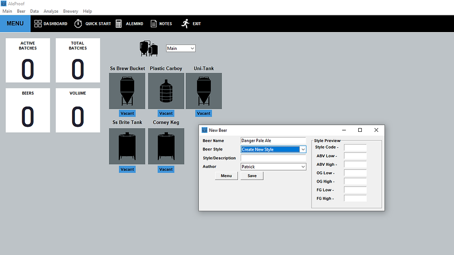Open the Dashboard icon in toolbar
The height and width of the screenshot is (255, 454).
[38, 24]
